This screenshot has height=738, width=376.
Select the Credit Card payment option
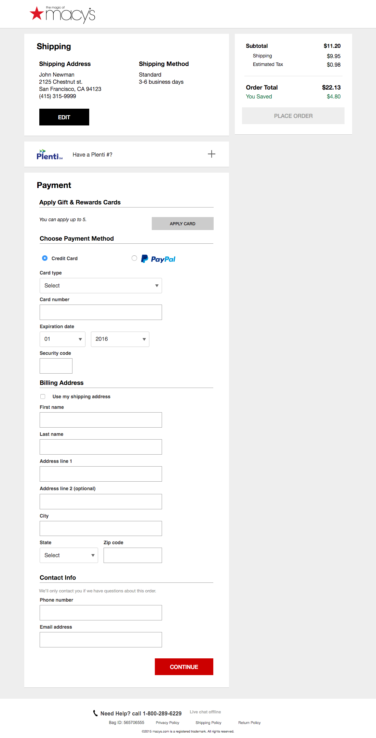click(45, 258)
